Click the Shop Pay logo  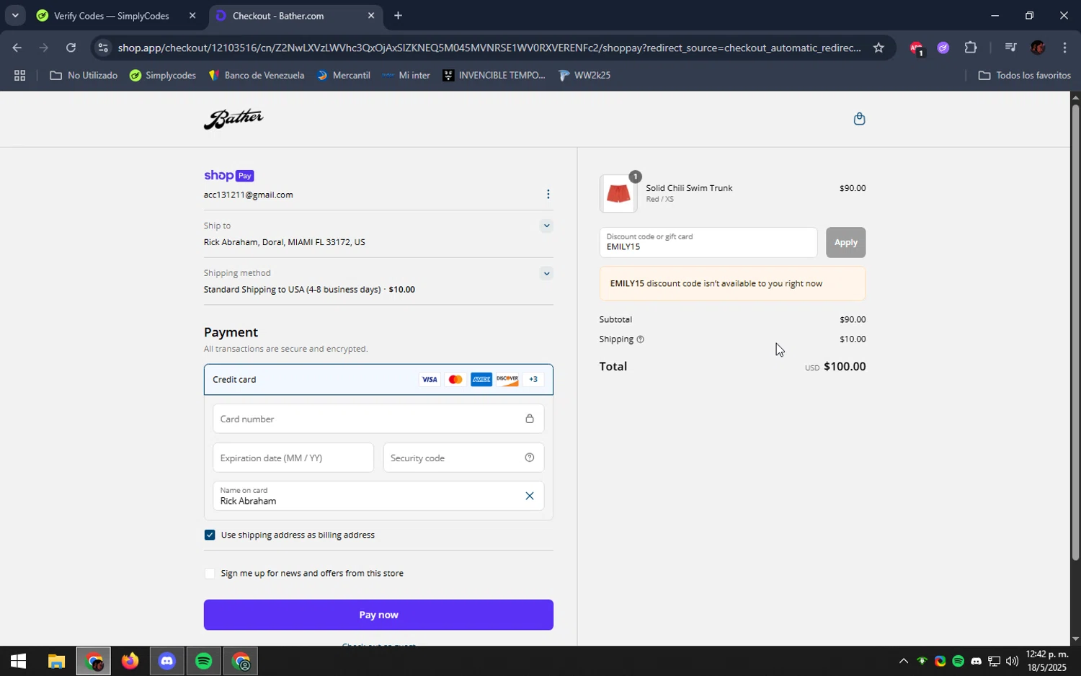[228, 176]
